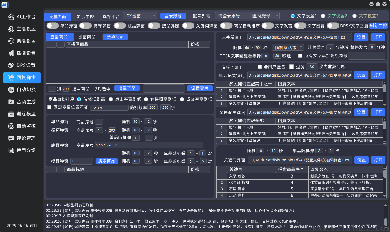Open the 选择平台 dropdown

pos(140,15)
